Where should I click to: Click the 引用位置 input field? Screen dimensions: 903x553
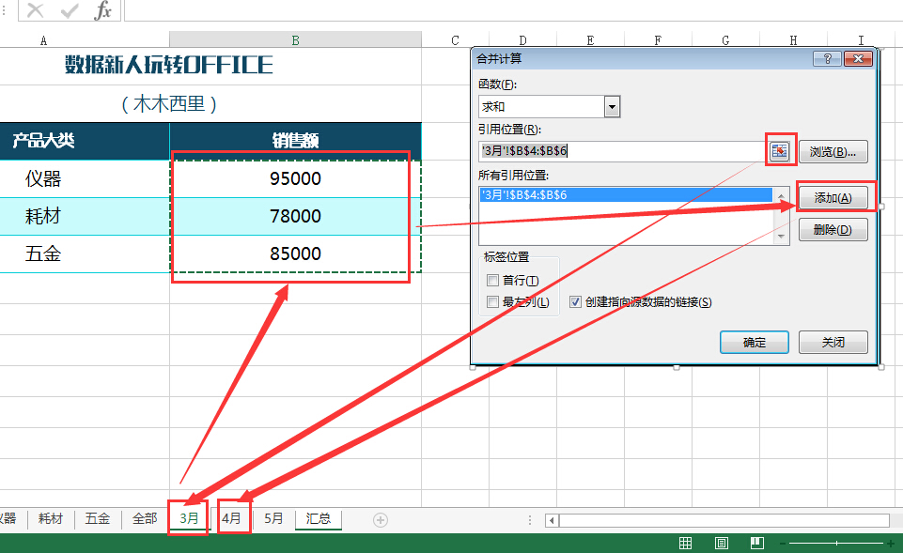click(x=622, y=151)
